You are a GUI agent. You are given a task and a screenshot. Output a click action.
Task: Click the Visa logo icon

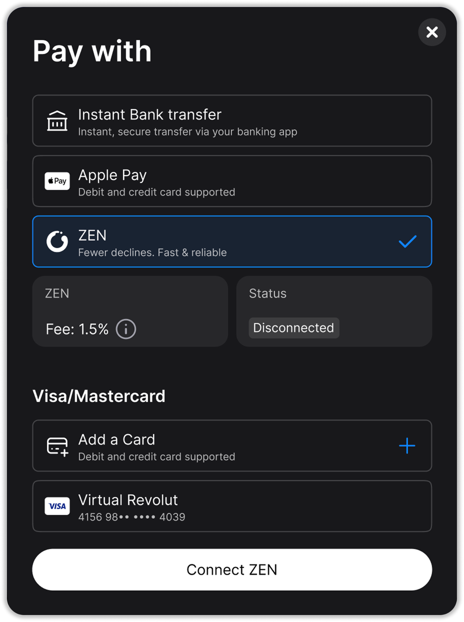coord(57,506)
